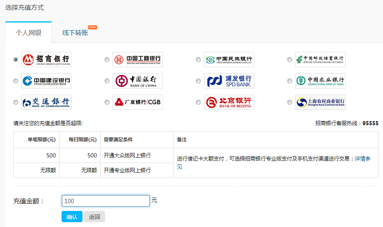383x227 pixels.
Task: Click the China Merchants Bank logo
Action: [x=46, y=60]
